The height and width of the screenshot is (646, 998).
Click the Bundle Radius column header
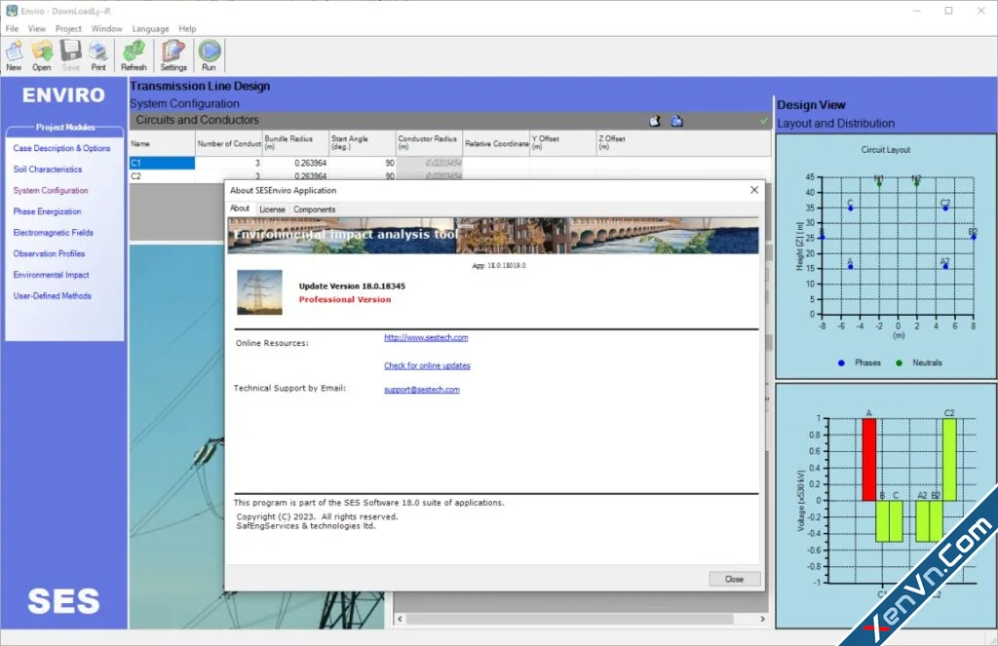coord(296,144)
